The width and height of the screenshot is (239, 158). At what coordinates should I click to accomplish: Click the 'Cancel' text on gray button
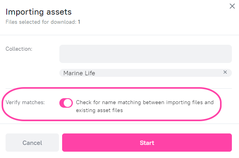coord(32,143)
